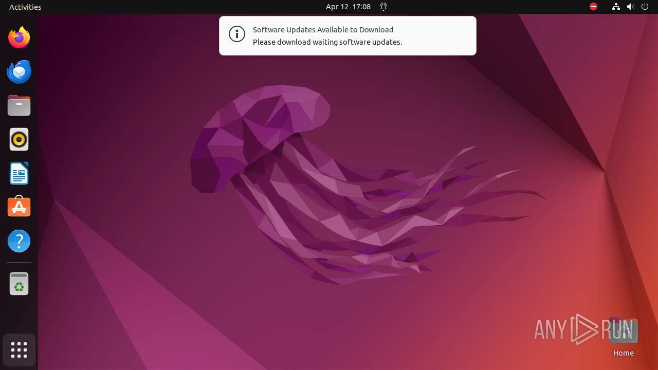Viewport: 658px width, 370px height.
Task: Click the info icon in notification
Action: [237, 34]
